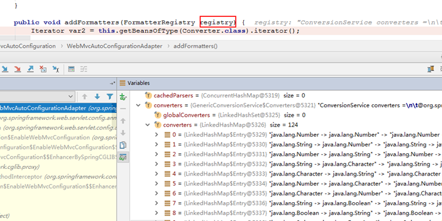Select previous frame up arrow in Frames

pyautogui.click(x=85, y=97)
